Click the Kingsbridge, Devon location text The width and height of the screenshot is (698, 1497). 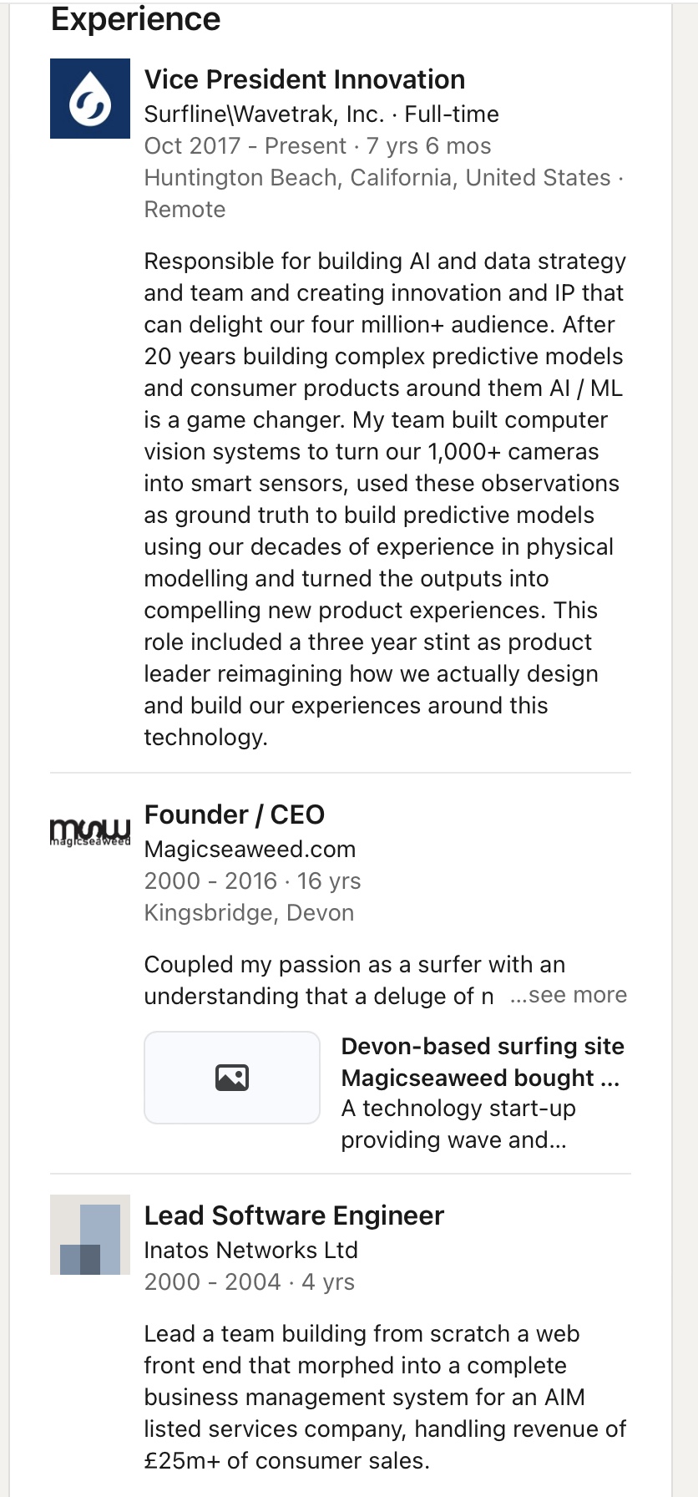pos(249,913)
